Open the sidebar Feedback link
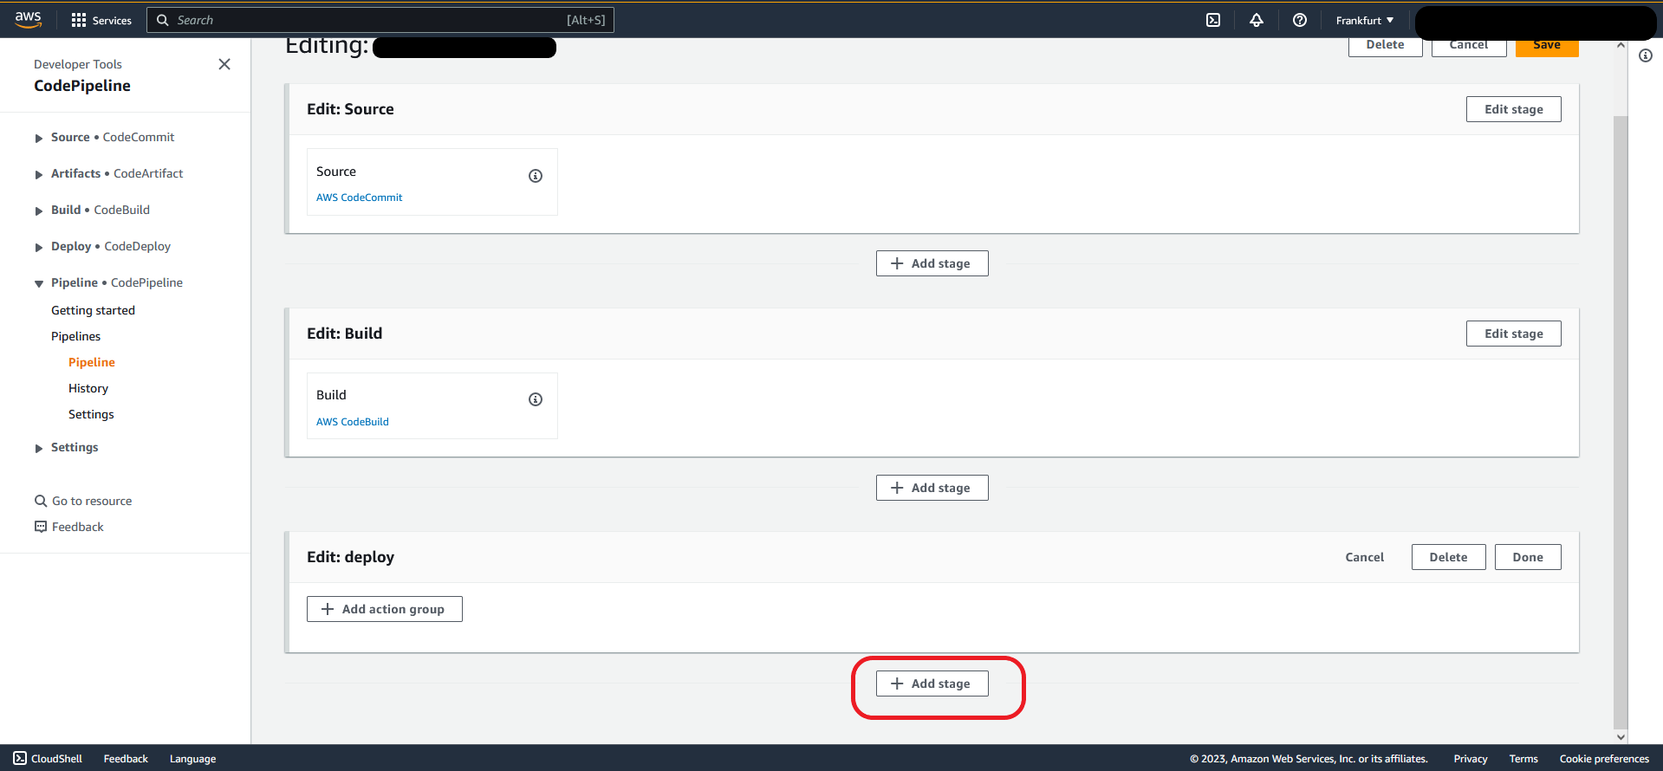The width and height of the screenshot is (1663, 771). (77, 527)
